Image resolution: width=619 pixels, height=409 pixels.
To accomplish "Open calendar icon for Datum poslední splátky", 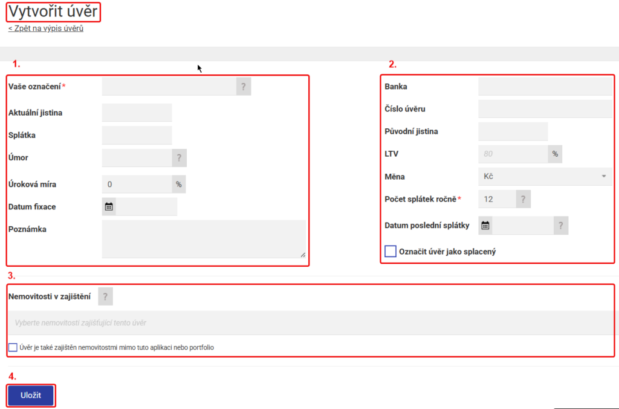I will 485,226.
